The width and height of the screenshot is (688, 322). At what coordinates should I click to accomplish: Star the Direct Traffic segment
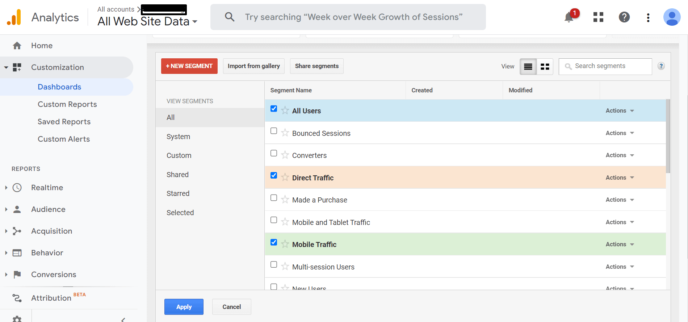tap(285, 177)
